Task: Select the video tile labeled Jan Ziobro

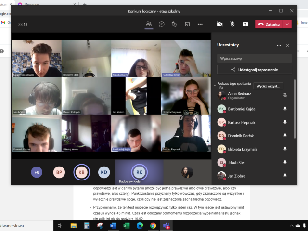Action: pos(136,96)
